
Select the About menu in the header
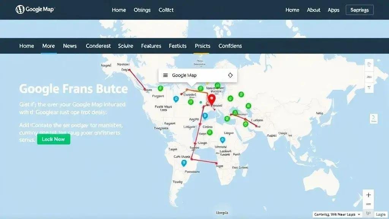313,10
